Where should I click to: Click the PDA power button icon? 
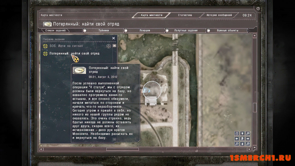point(258,8)
